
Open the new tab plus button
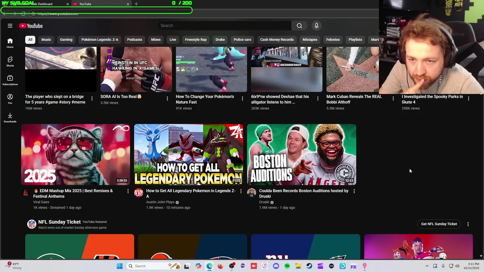coord(136,4)
